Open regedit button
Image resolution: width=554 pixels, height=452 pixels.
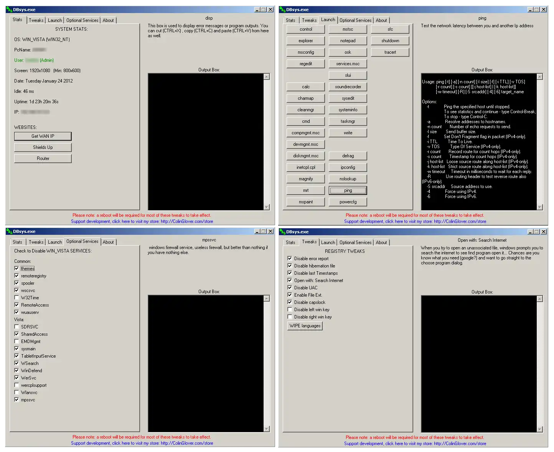(306, 64)
